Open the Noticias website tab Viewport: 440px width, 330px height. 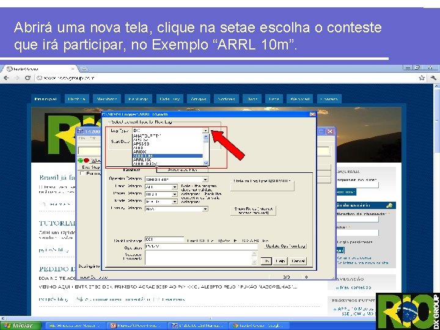(226, 99)
